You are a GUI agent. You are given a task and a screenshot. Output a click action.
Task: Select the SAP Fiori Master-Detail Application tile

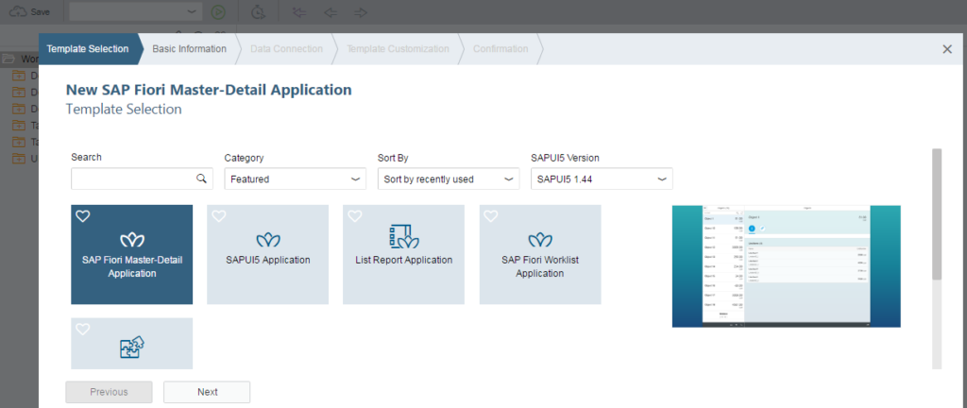(132, 255)
